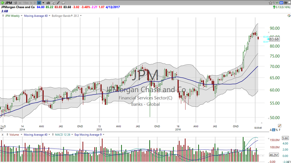Click the news icon next to JPM
291x163 pixels.
point(15,3)
